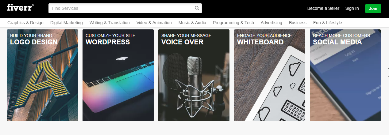Image resolution: width=389 pixels, height=135 pixels.
Task: Open the Logo Design card
Action: point(42,75)
